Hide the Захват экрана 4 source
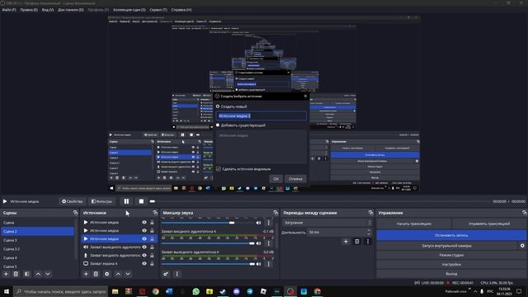Screen dimensions: 528x297 pyautogui.click(x=144, y=264)
